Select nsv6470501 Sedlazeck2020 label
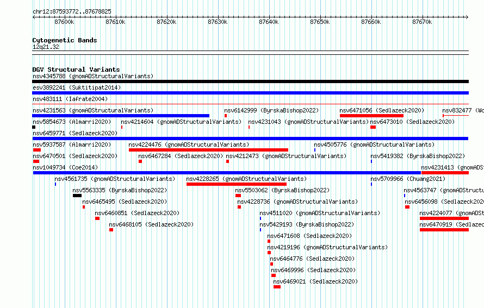 [x=75, y=156]
